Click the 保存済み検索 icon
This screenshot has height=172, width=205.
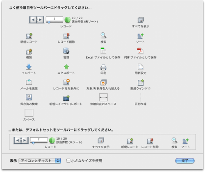[29, 97]
